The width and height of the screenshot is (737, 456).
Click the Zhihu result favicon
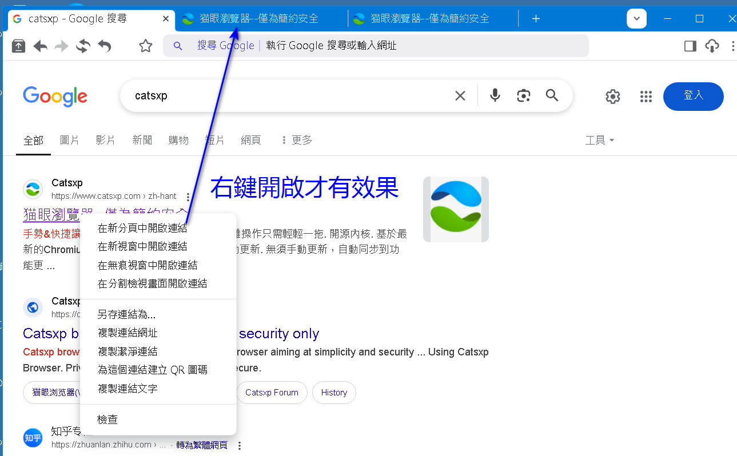click(x=33, y=438)
